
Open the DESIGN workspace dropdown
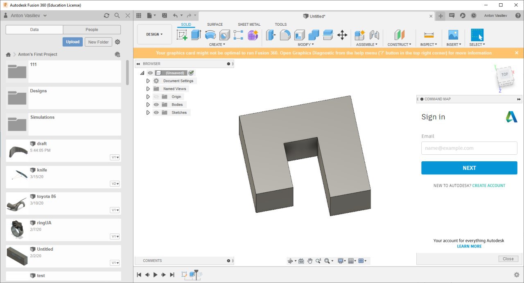tap(154, 34)
